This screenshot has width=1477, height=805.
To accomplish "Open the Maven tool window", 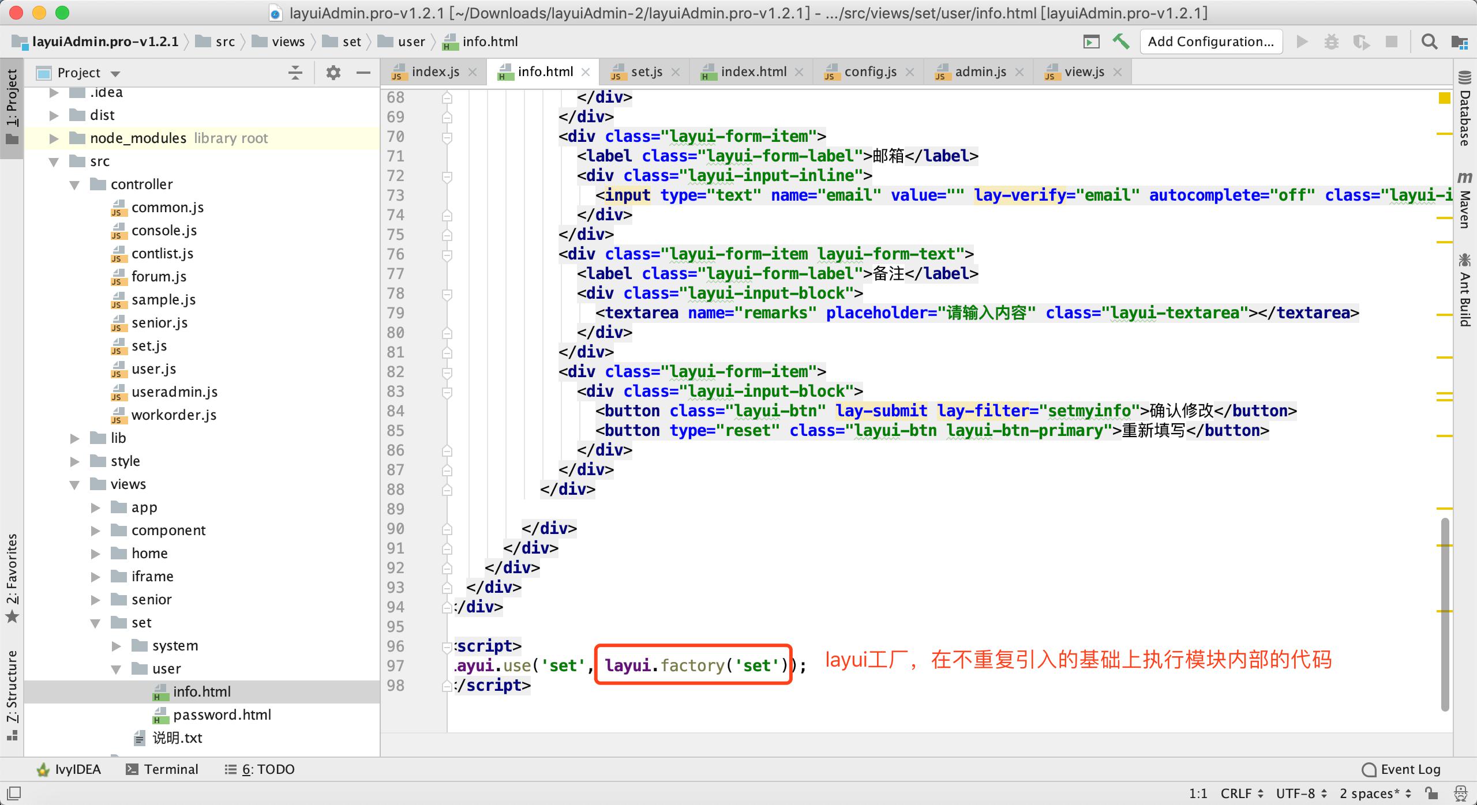I will point(1465,200).
